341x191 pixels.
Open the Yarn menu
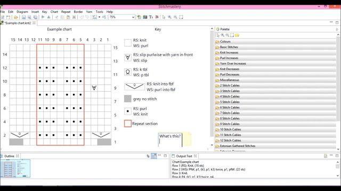(x=89, y=12)
